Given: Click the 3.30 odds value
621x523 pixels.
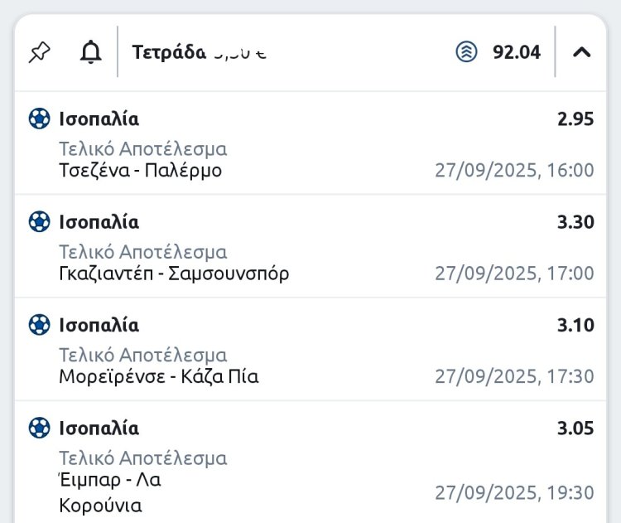Looking at the screenshot, I should [x=575, y=221].
